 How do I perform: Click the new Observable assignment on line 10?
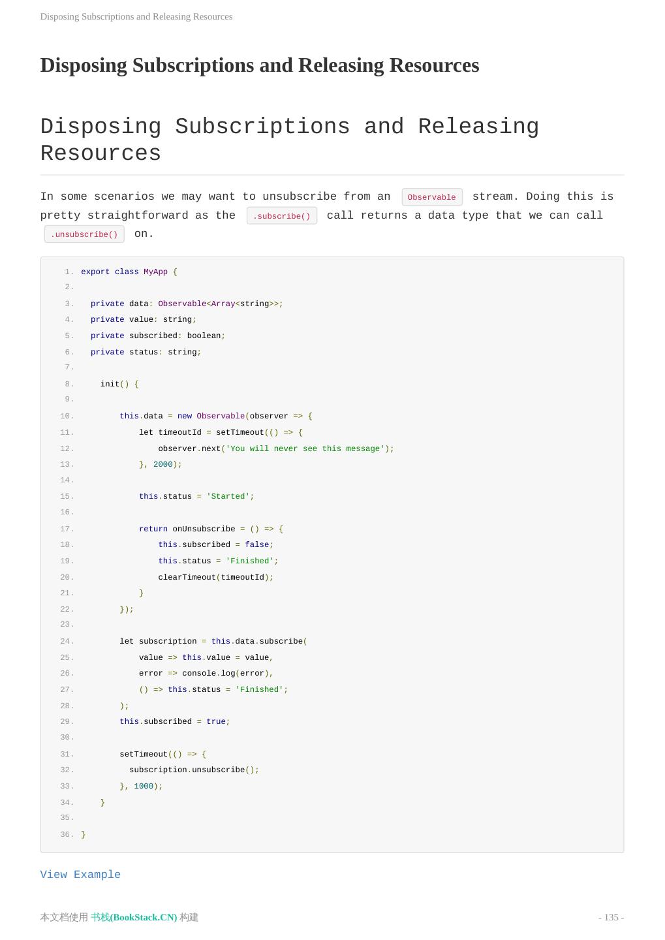215,416
